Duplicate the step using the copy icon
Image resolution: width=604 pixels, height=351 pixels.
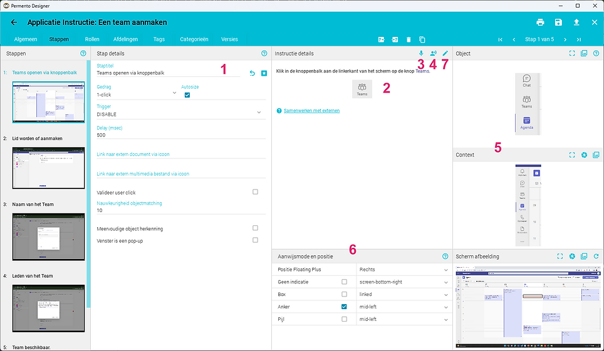(422, 39)
